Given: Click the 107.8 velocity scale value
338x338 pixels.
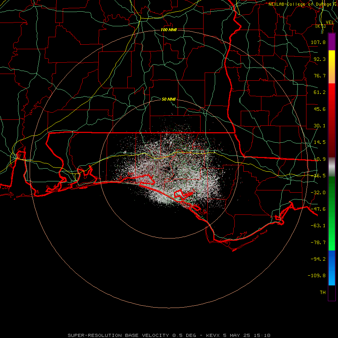Looking at the screenshot, I should [318, 42].
